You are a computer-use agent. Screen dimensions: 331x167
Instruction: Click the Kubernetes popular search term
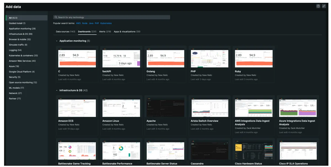[x=106, y=23]
